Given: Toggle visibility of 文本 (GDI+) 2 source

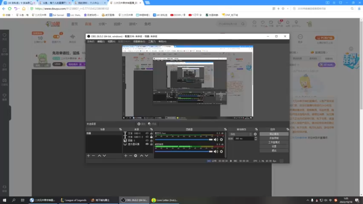Looking at the screenshot, I should click(x=147, y=137).
